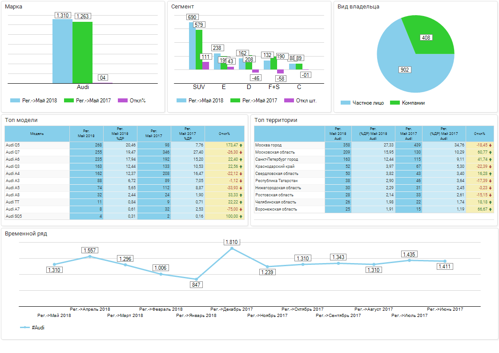
Task: Sort by Откл% column header in Топ модели table
Action: [225, 134]
